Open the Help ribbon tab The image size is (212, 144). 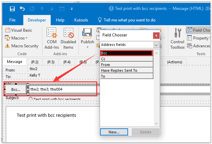pyautogui.click(x=60, y=20)
